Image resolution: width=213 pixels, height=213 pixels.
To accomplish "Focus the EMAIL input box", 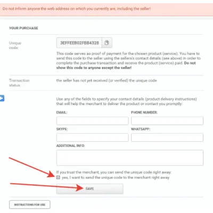I will pyautogui.click(x=92, y=121).
